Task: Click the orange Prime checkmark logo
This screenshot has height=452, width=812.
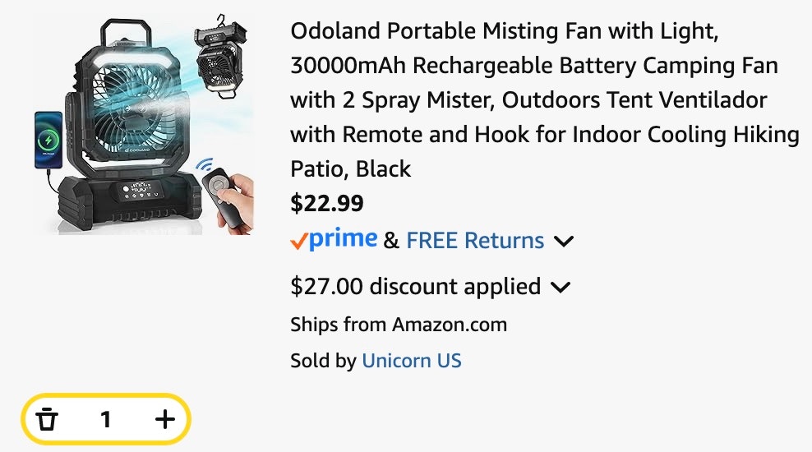Action: coord(299,242)
